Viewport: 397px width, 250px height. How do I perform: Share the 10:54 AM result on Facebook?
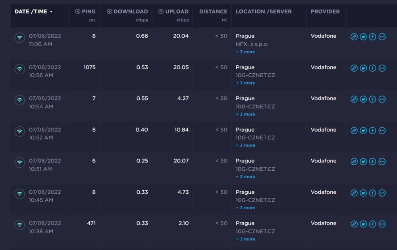pyautogui.click(x=372, y=99)
